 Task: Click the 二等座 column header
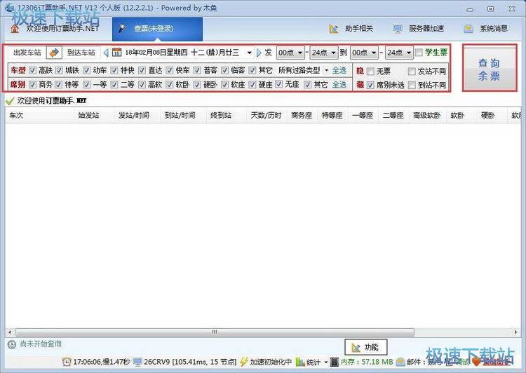click(x=393, y=116)
